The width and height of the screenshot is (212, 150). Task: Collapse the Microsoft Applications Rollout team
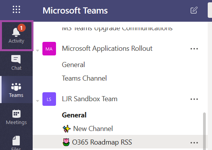(x=37, y=50)
